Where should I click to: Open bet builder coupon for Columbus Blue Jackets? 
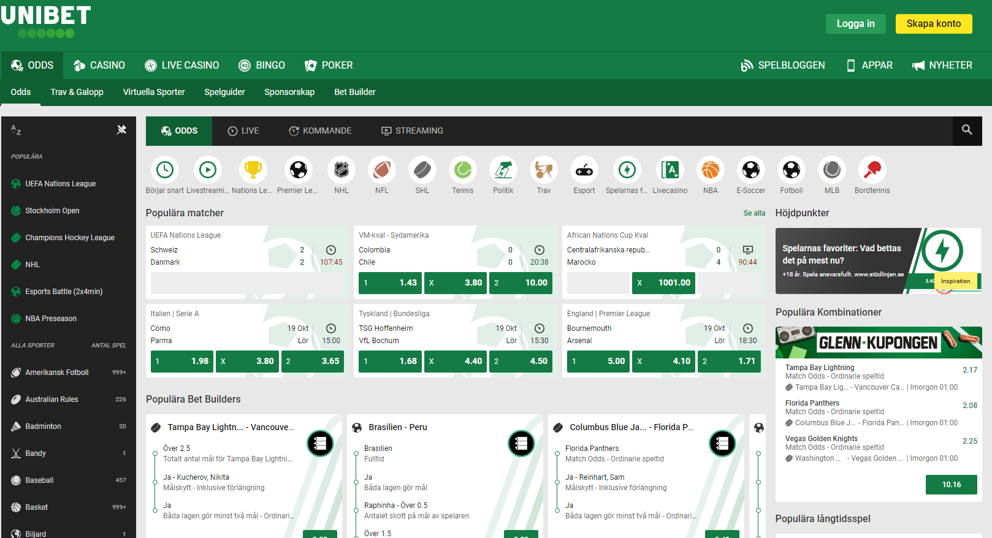[722, 444]
